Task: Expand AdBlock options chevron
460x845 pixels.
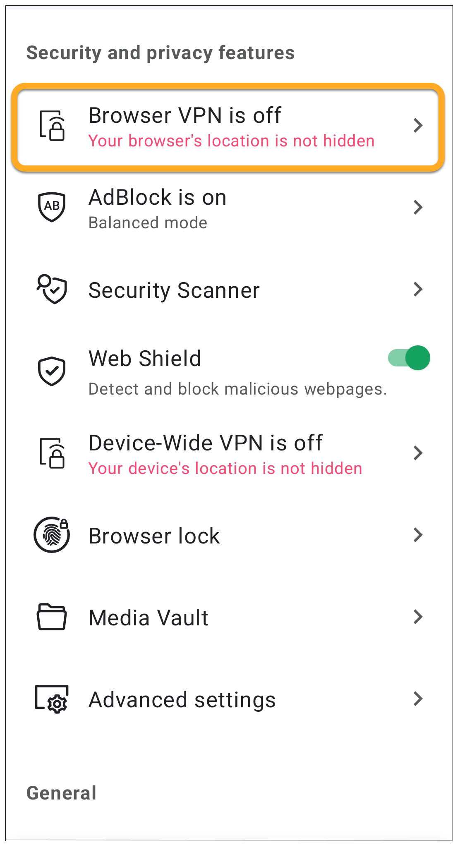Action: pyautogui.click(x=418, y=207)
